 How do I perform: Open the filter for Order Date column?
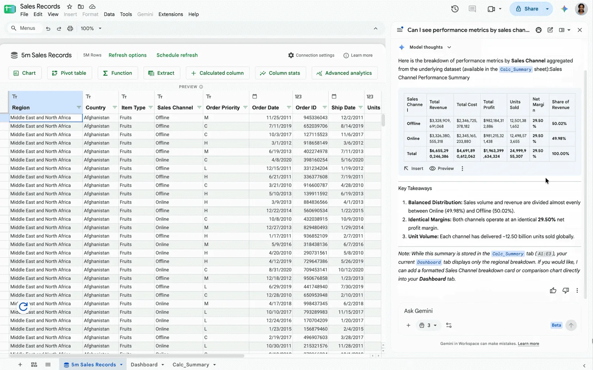coord(289,108)
